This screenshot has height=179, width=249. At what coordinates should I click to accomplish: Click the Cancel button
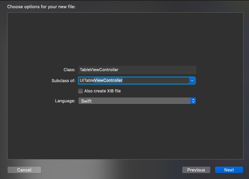(24, 170)
